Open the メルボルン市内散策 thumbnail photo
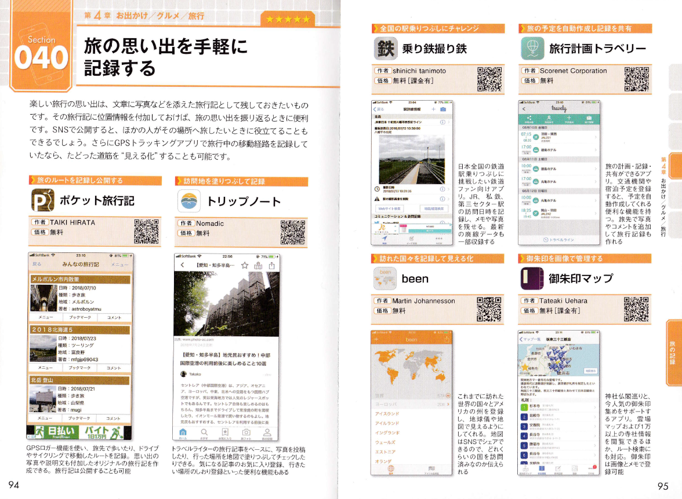This screenshot has height=499, width=682. coord(43,298)
